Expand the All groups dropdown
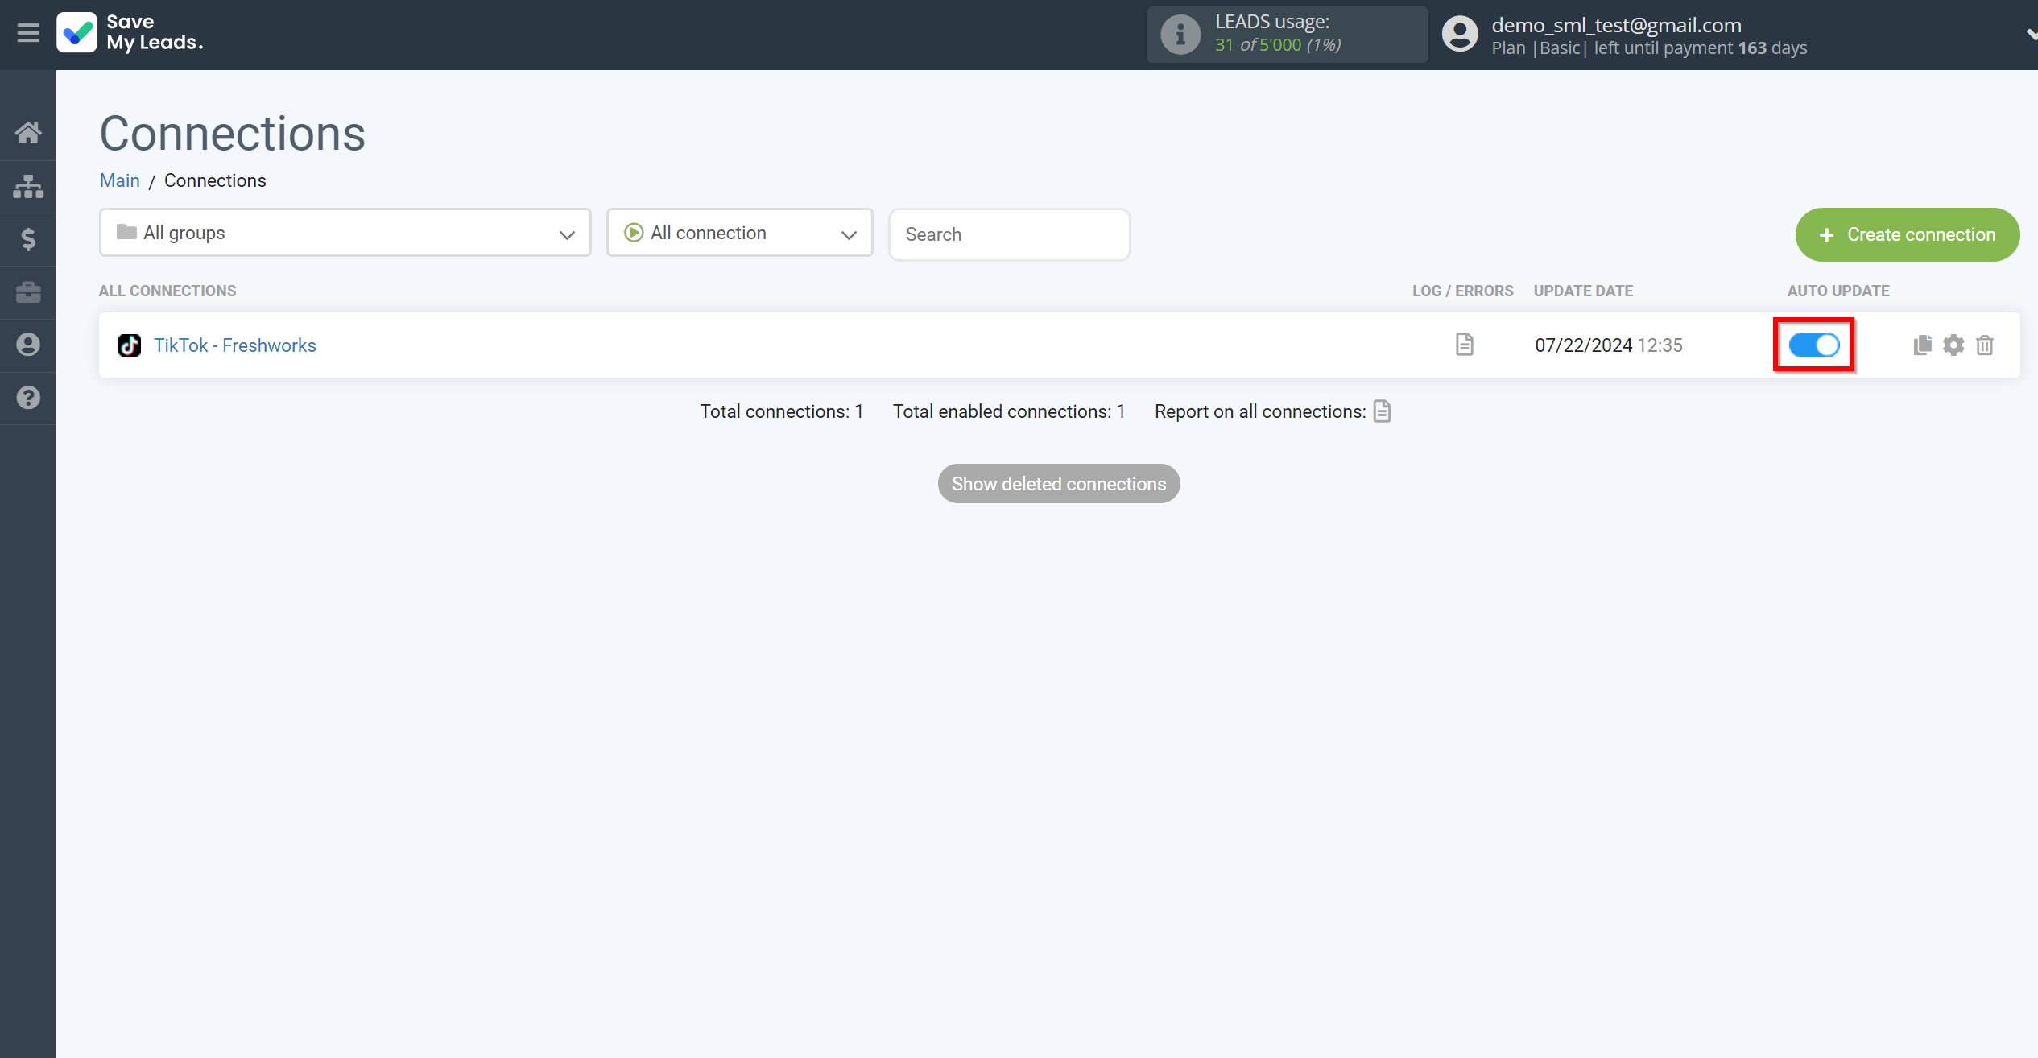 [345, 234]
